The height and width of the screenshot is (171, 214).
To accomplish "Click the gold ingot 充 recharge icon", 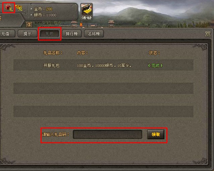I will tap(19, 8).
